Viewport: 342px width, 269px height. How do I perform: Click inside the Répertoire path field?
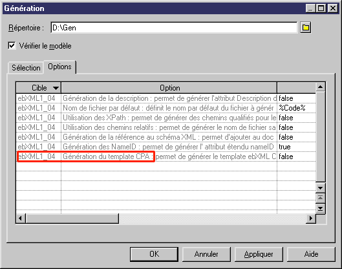click(174, 28)
